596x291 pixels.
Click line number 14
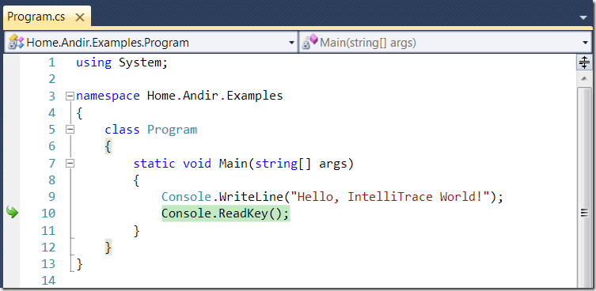[x=48, y=281]
